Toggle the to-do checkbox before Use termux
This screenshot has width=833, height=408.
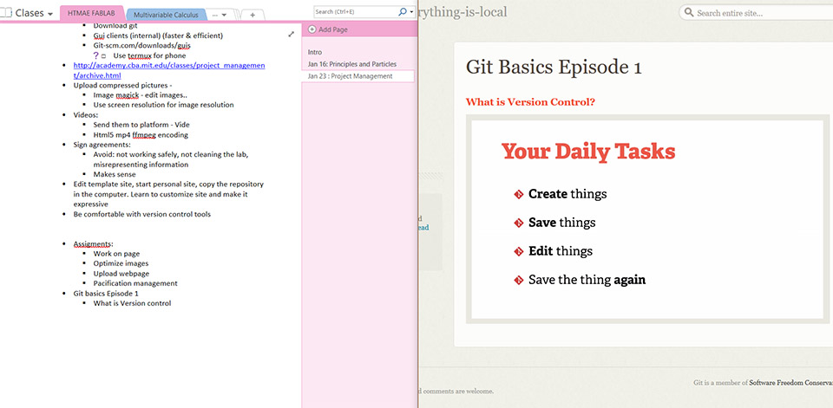103,55
